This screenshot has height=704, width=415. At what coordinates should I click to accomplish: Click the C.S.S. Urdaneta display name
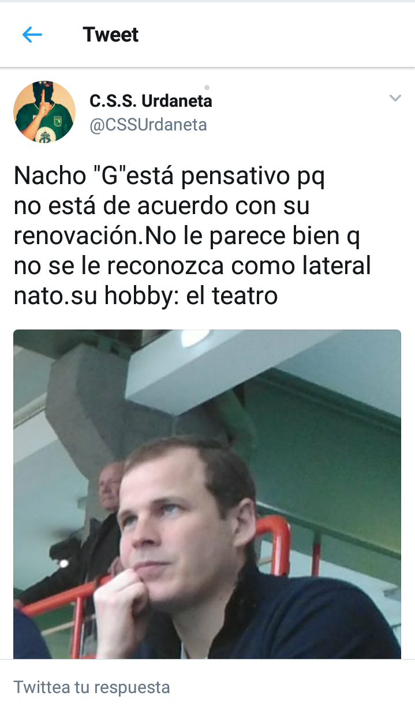[151, 101]
